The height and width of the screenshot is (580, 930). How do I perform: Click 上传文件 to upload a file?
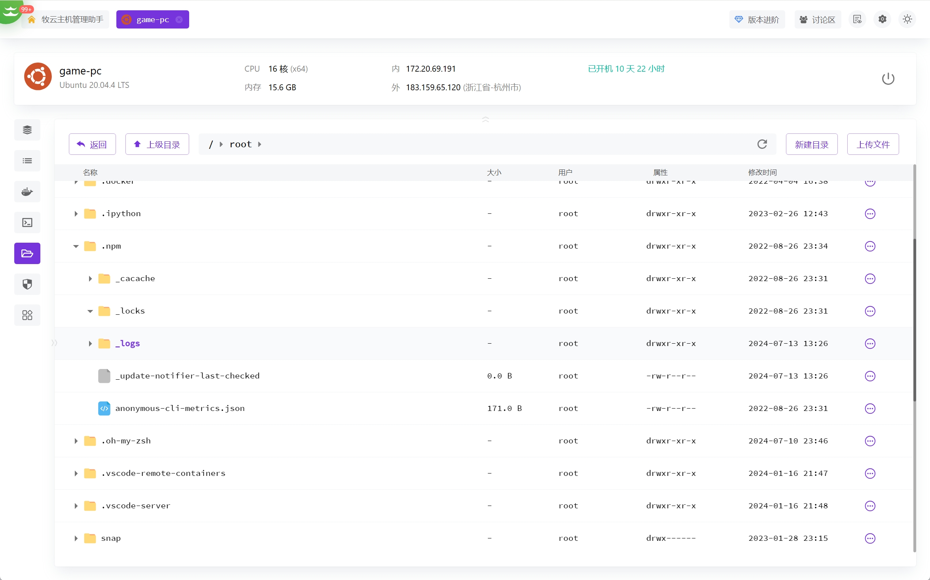click(873, 144)
